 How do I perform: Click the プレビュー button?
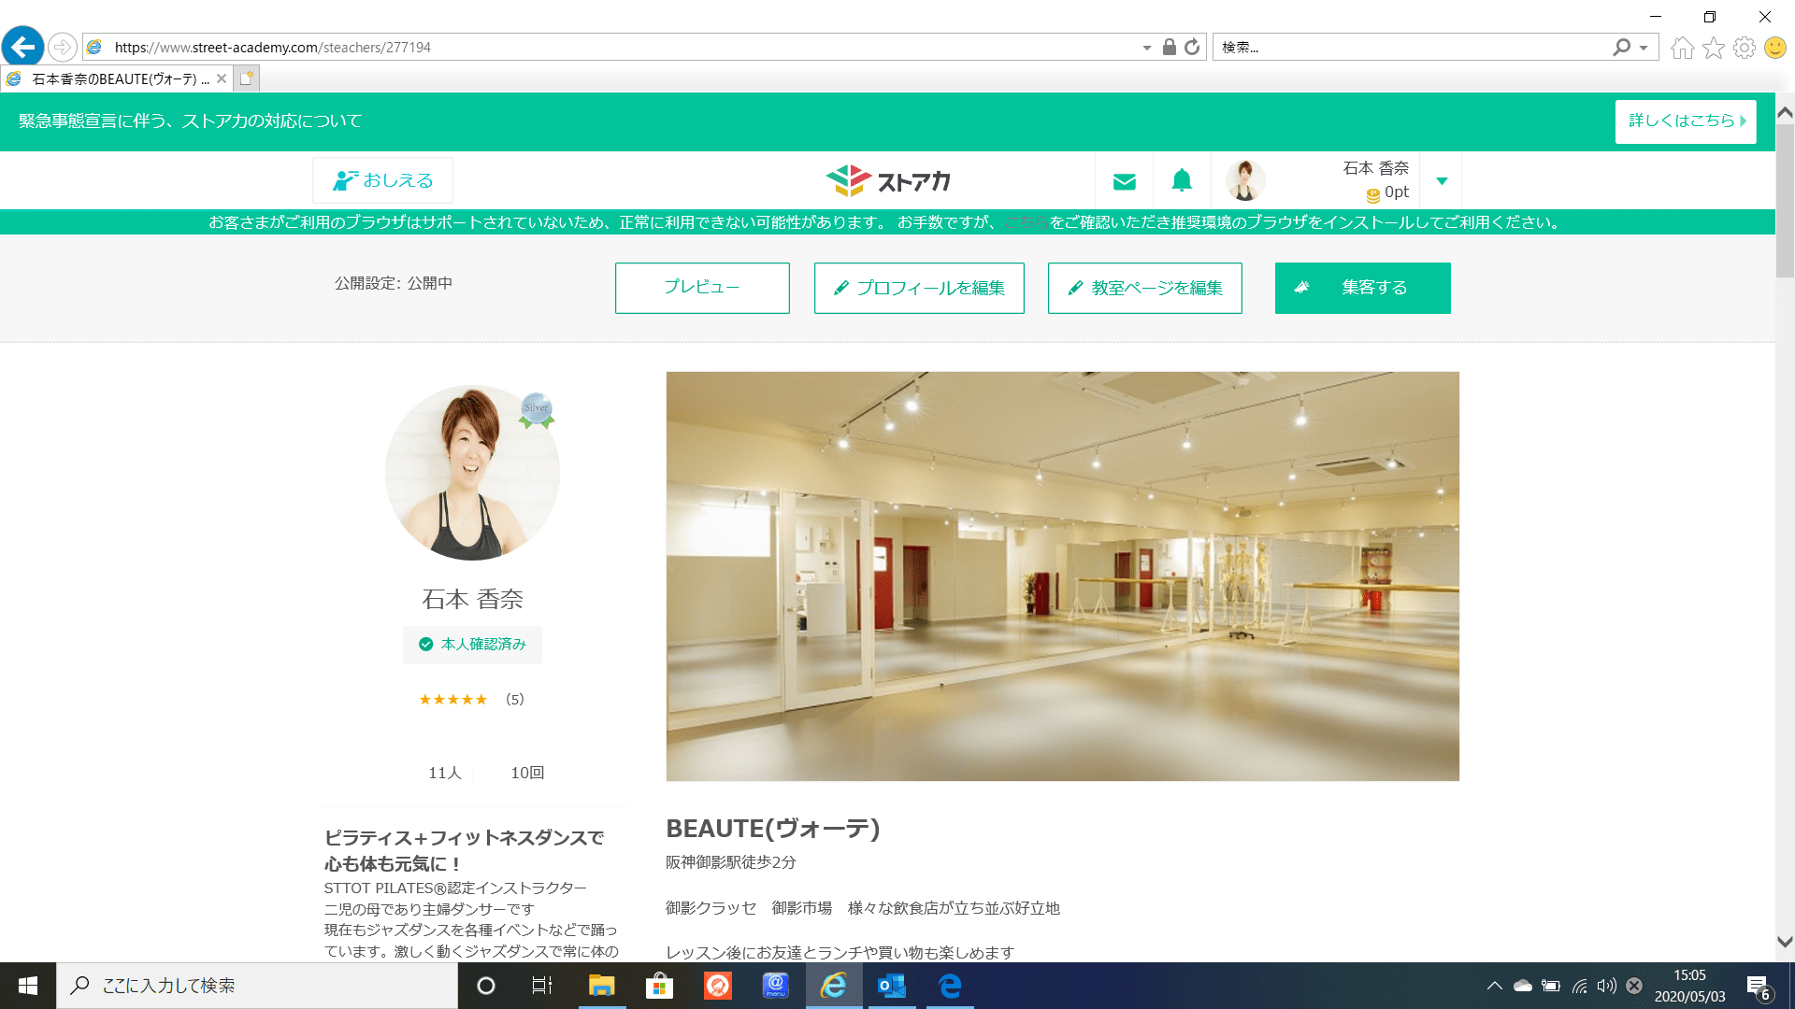tap(702, 288)
